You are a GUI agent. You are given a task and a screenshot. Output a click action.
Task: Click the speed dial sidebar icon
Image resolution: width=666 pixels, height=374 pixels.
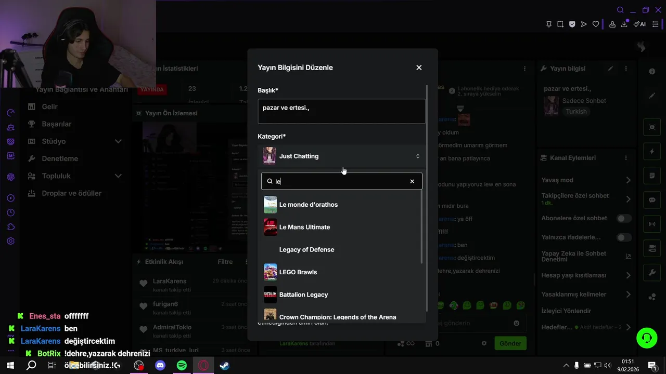click(10, 113)
